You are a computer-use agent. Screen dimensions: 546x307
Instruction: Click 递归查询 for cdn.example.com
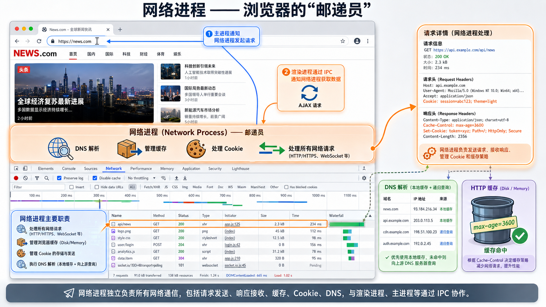446,232
